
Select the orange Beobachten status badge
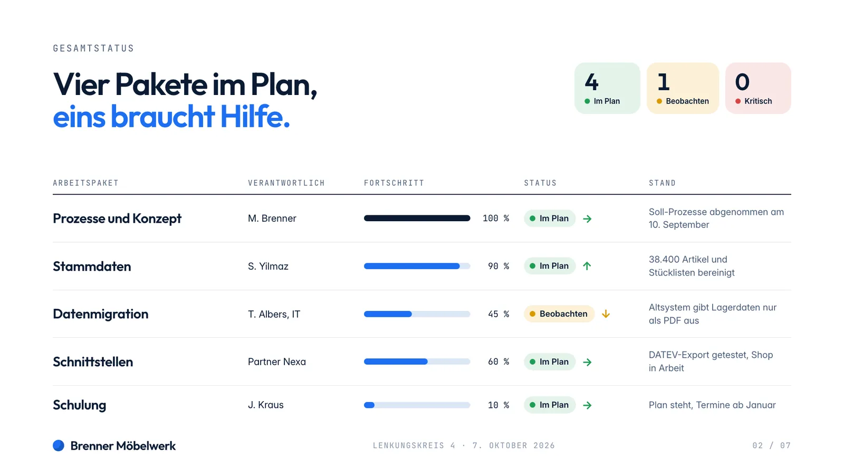pyautogui.click(x=559, y=314)
